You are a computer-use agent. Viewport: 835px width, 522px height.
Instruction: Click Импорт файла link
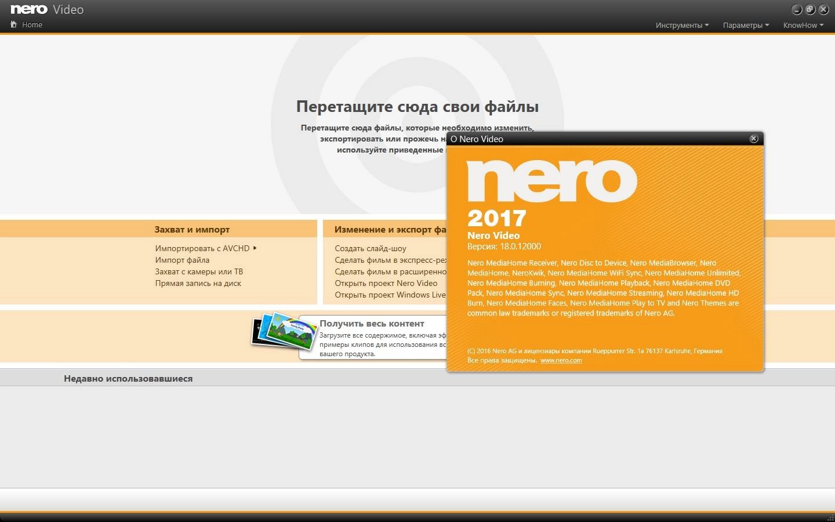(x=182, y=260)
